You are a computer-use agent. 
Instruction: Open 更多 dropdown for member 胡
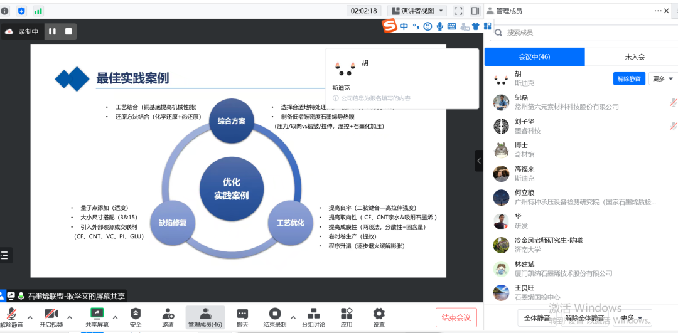pyautogui.click(x=663, y=78)
